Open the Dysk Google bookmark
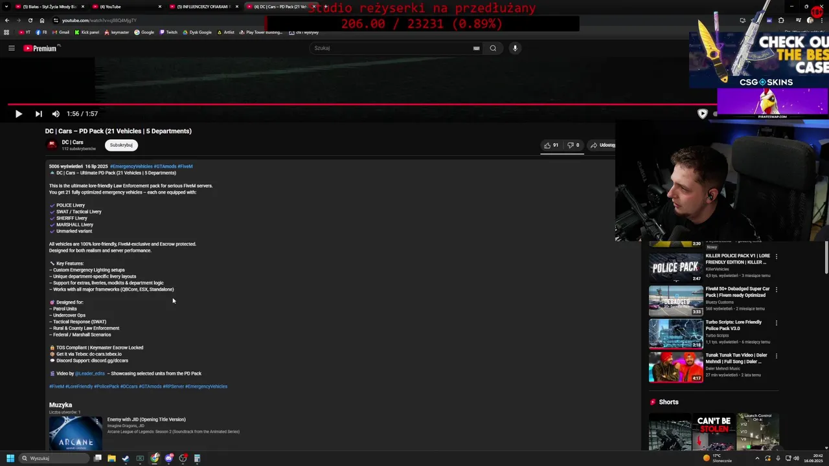829x466 pixels. click(198, 32)
